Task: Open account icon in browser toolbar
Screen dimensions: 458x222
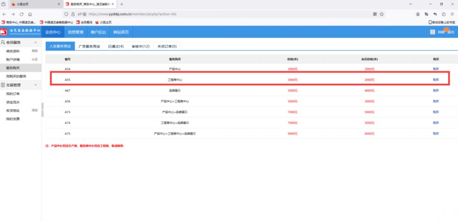Action: [418, 14]
